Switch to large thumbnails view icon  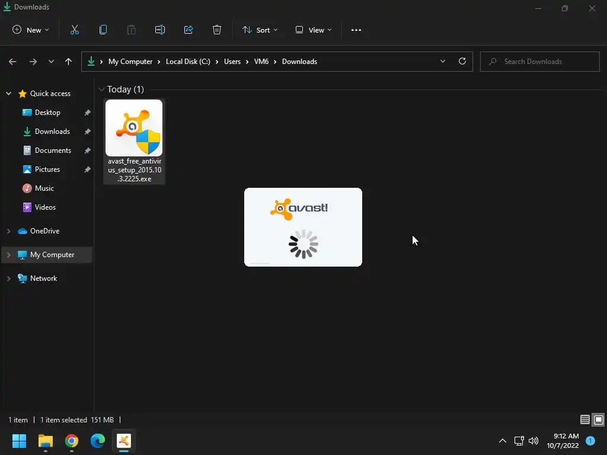(x=599, y=419)
